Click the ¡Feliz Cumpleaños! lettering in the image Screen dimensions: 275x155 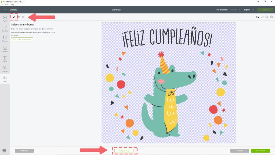tap(167, 37)
